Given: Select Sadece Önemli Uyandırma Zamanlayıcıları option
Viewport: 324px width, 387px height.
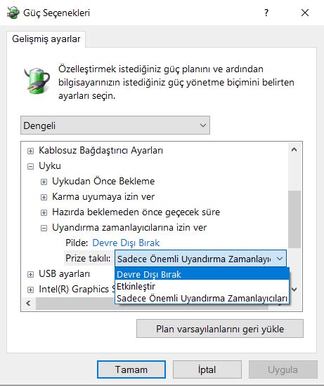Looking at the screenshot, I should tap(202, 298).
